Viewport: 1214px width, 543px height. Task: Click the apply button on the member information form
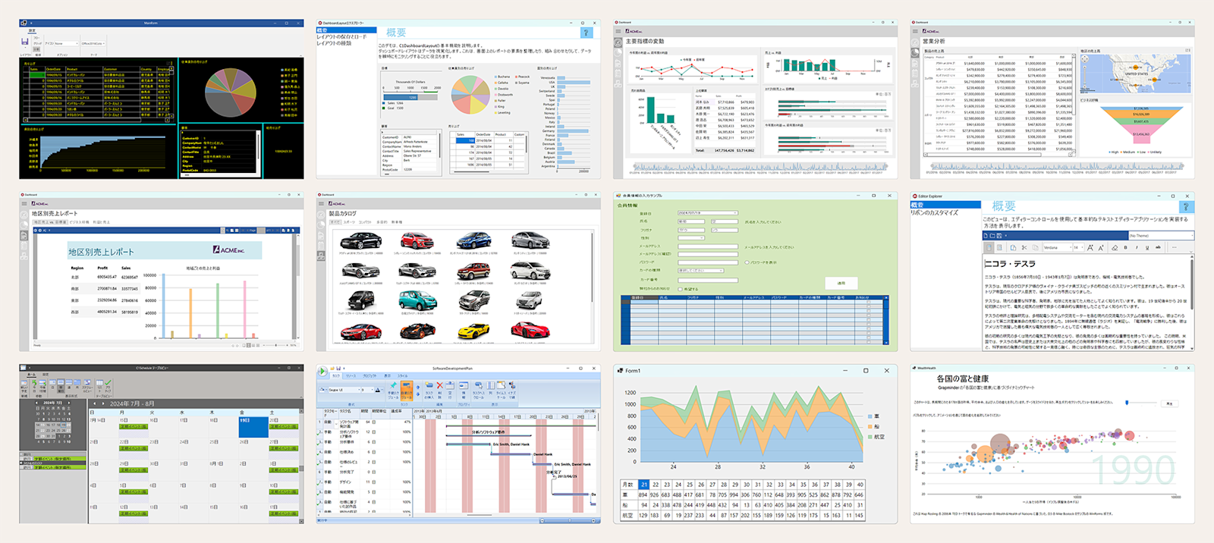tap(841, 283)
